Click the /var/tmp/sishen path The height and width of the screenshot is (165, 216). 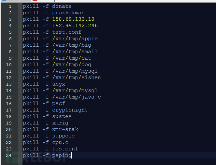tap(76, 77)
